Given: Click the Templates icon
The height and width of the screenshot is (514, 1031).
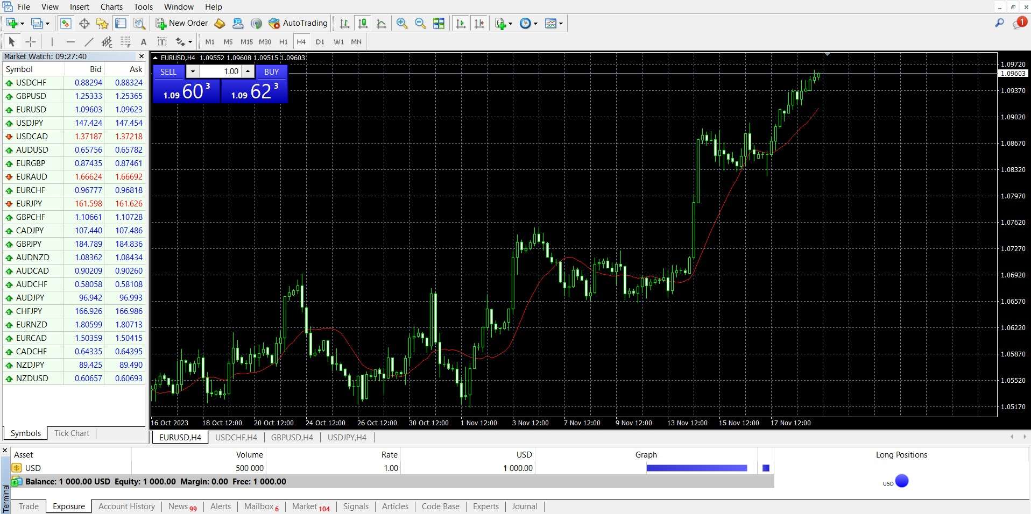Looking at the screenshot, I should coord(550,23).
